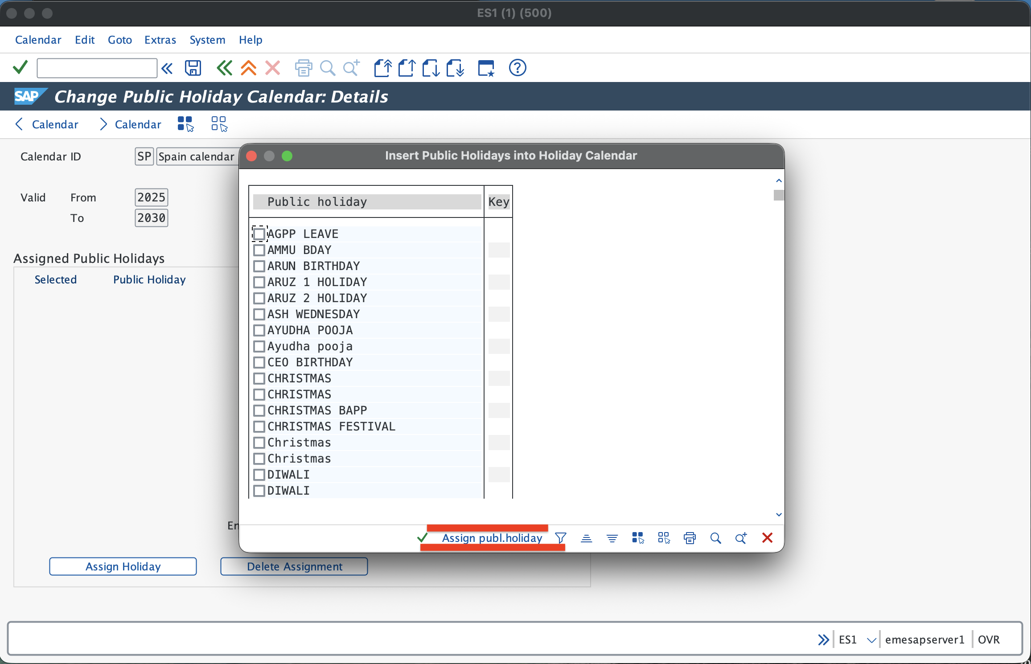Click the dialog scrollbar down arrow
This screenshot has width=1031, height=664.
click(779, 514)
